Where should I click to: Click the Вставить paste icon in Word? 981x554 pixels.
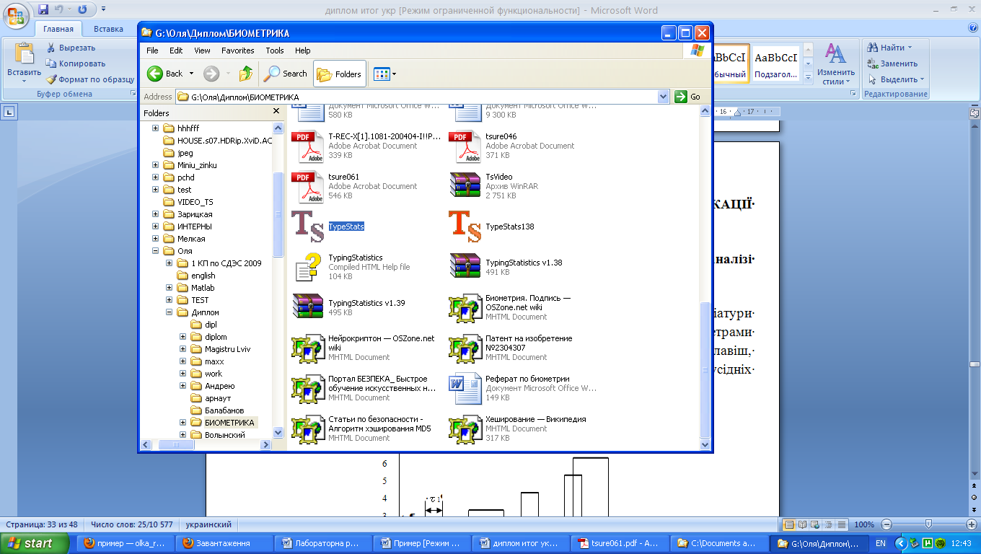click(24, 54)
